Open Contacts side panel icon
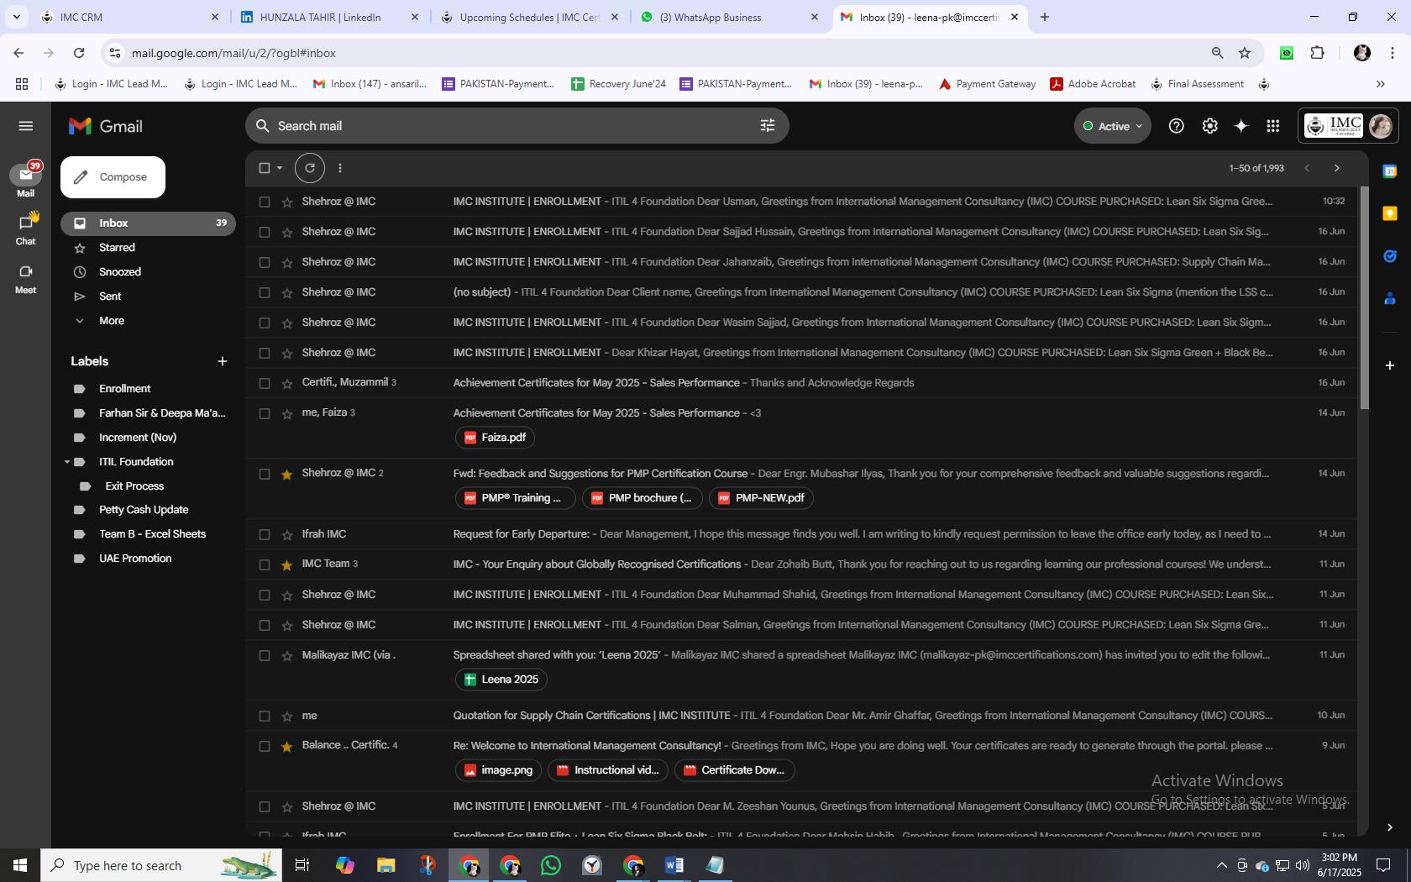Viewport: 1411px width, 882px height. tap(1390, 298)
